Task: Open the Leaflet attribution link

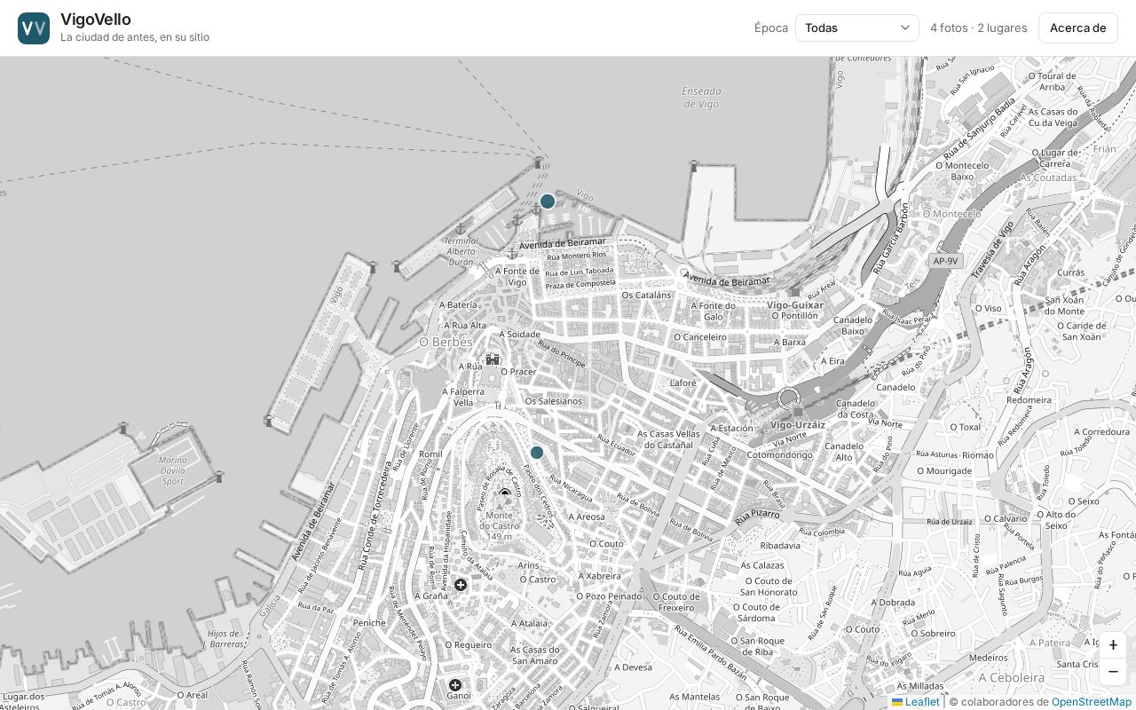Action: 916,702
